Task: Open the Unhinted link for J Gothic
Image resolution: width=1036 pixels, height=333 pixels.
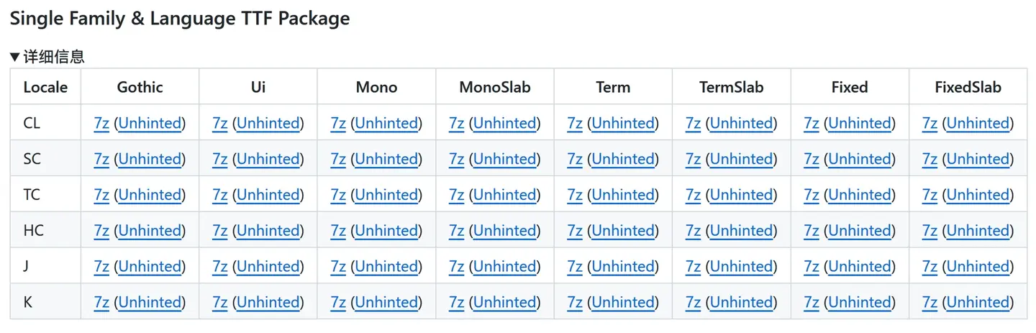Action: coord(150,267)
